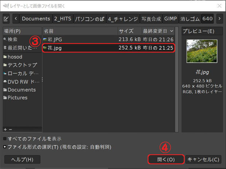The image size is (226, 169).
Task: Expand the ファイル形式の選択(T) section
Action: pos(5,147)
